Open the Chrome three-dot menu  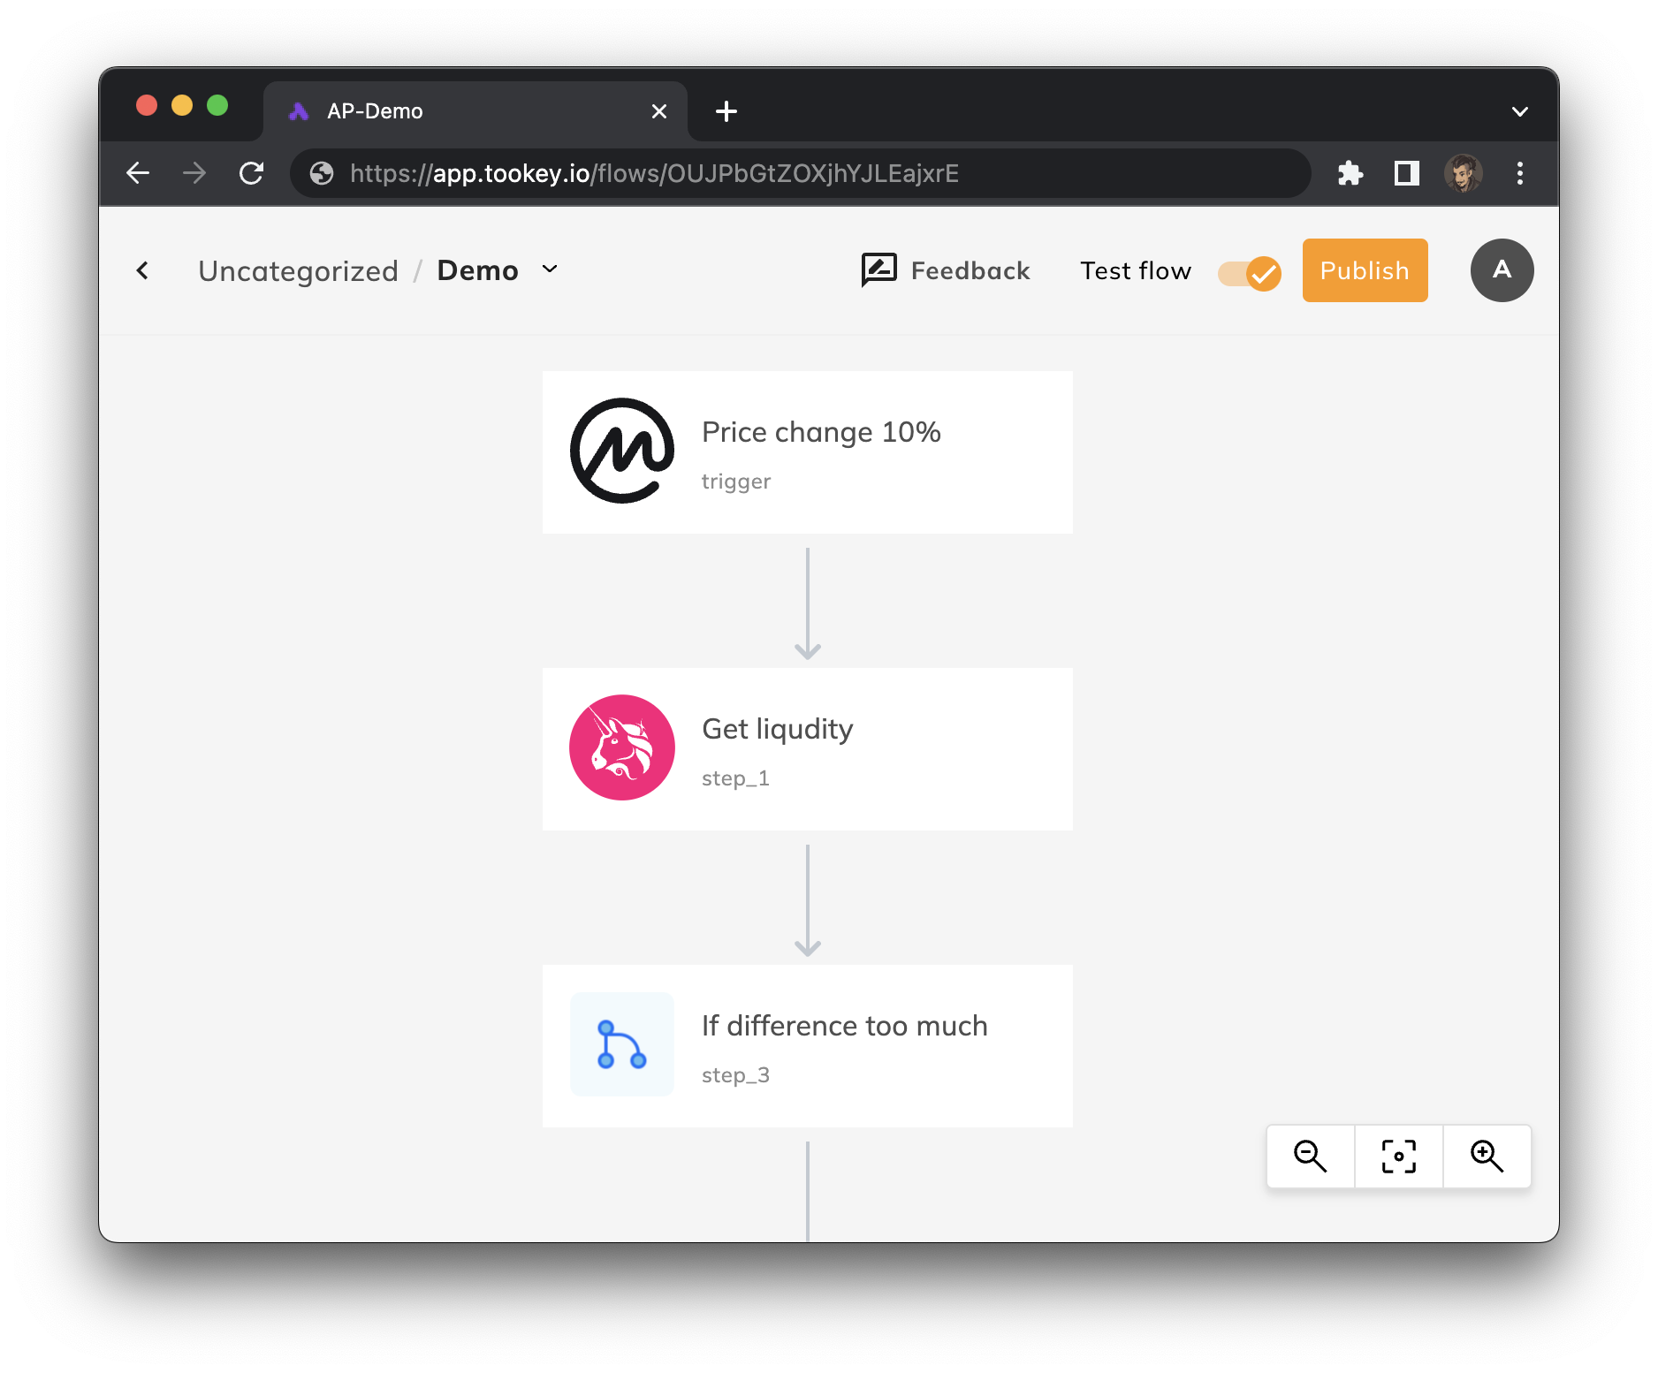pos(1520,173)
